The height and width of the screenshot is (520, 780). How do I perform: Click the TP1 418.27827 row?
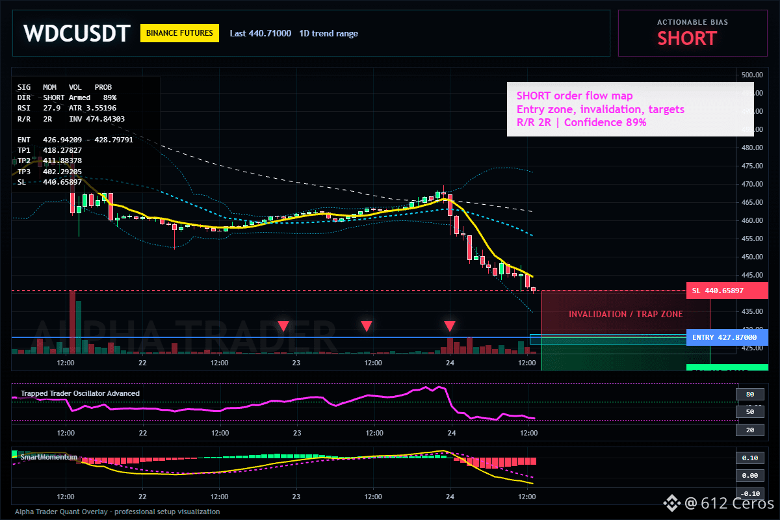[x=49, y=149]
